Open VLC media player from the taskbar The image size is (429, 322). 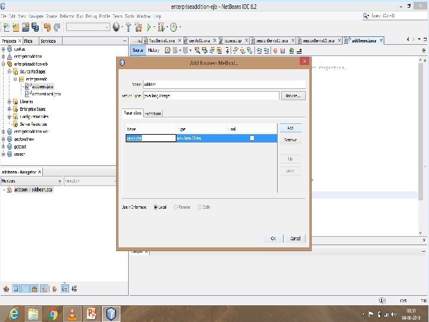click(x=72, y=314)
